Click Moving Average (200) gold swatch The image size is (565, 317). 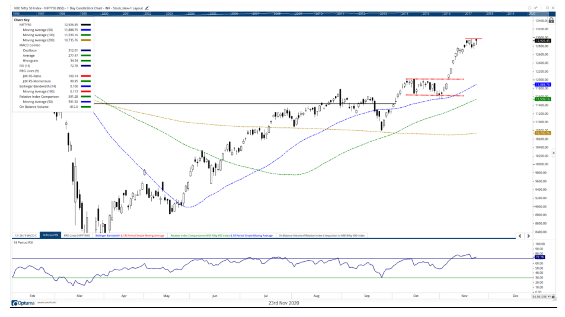tap(87, 40)
